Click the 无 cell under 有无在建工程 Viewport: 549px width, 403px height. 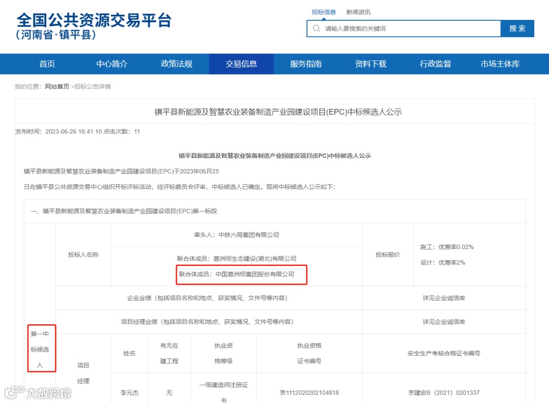(169, 393)
